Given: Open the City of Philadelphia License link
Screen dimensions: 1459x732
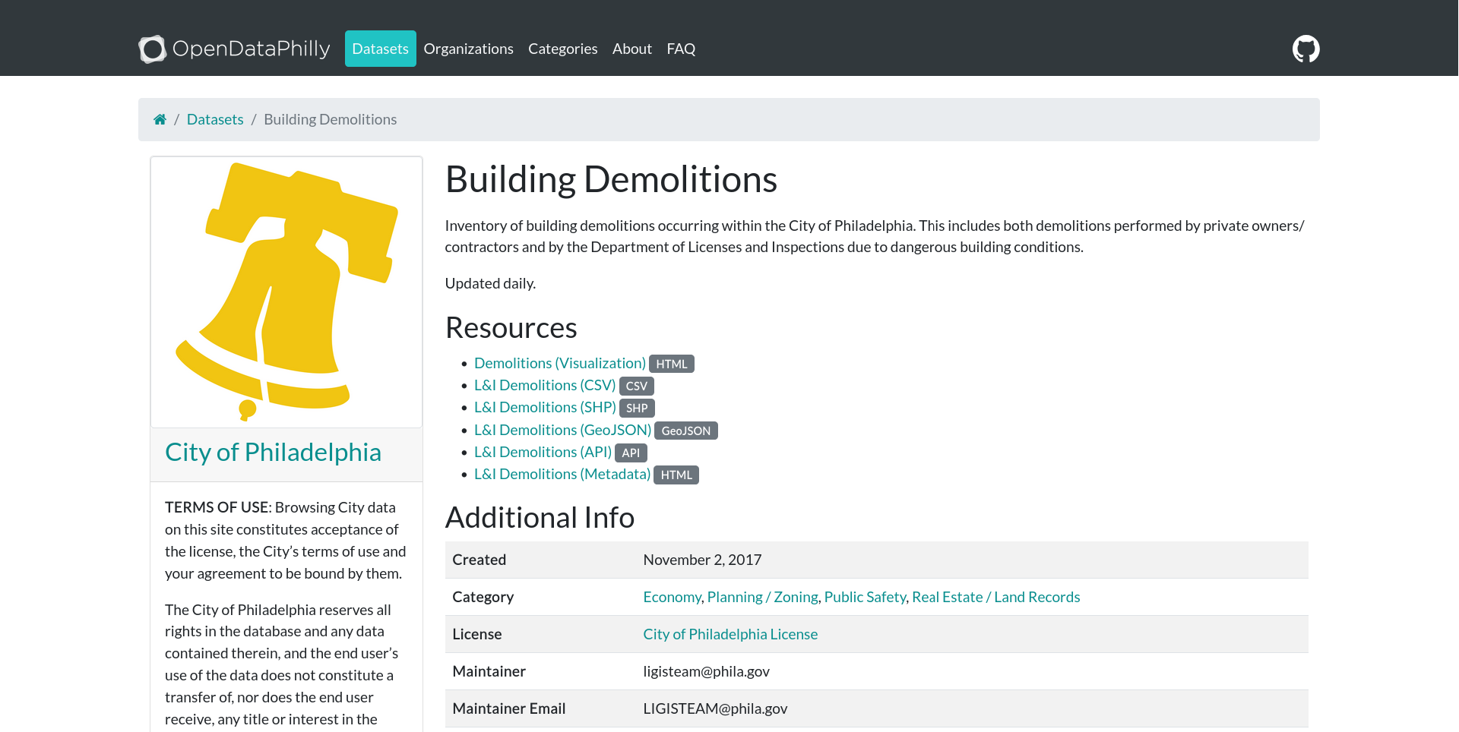Looking at the screenshot, I should pyautogui.click(x=729, y=635).
